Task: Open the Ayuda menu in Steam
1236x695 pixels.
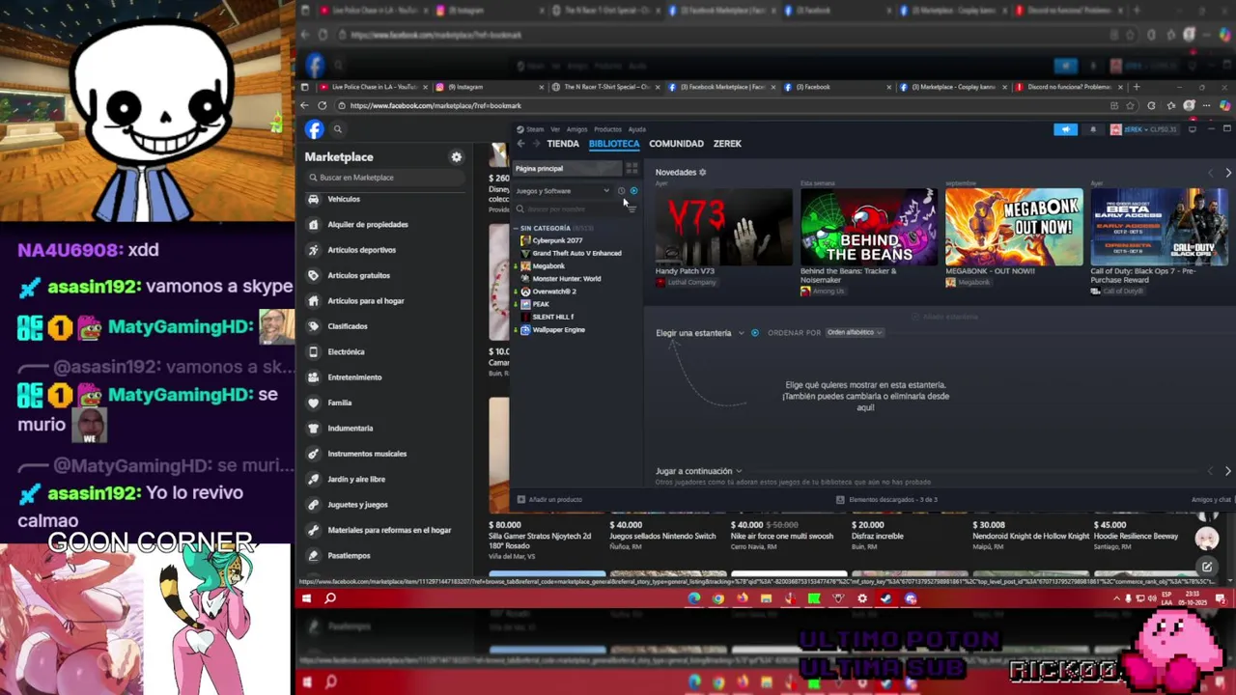Action: point(637,129)
